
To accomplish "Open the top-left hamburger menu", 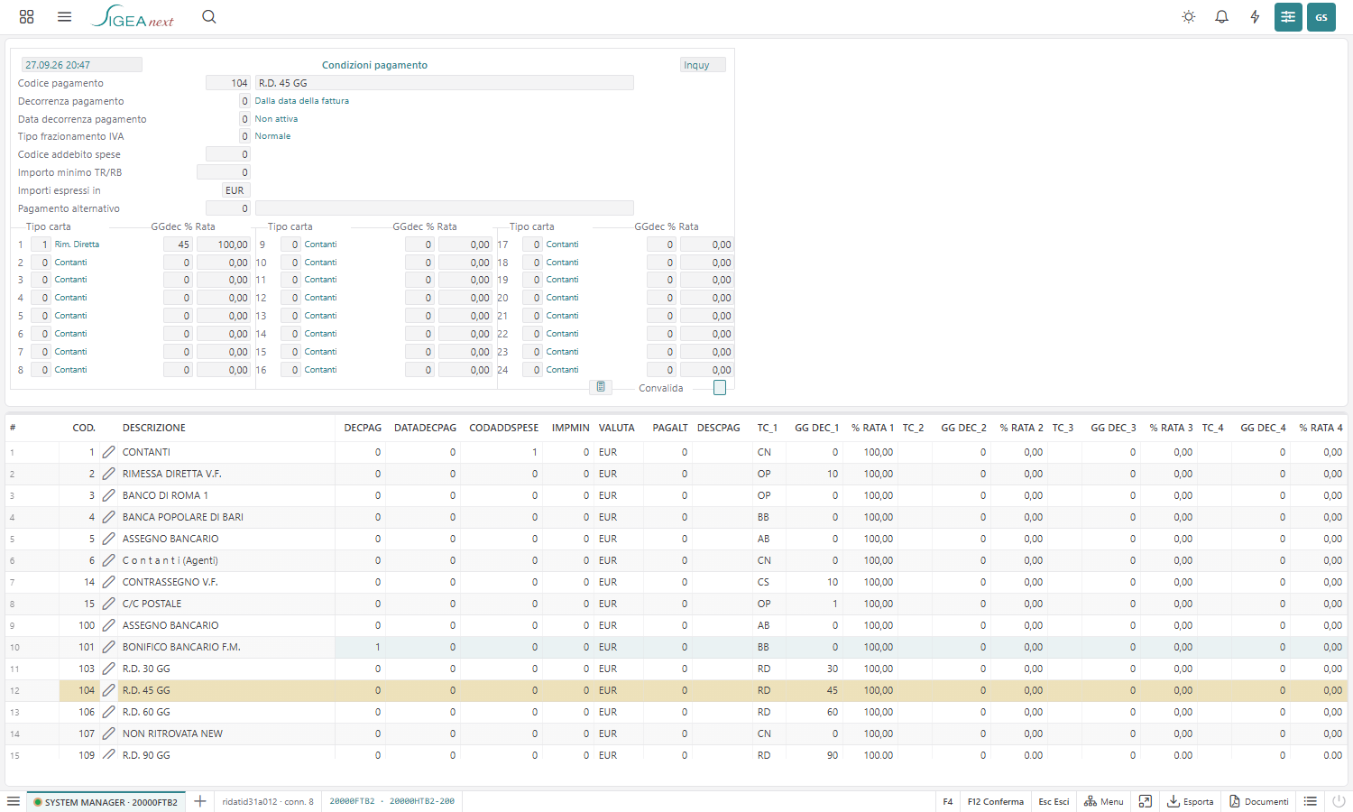I will [64, 16].
